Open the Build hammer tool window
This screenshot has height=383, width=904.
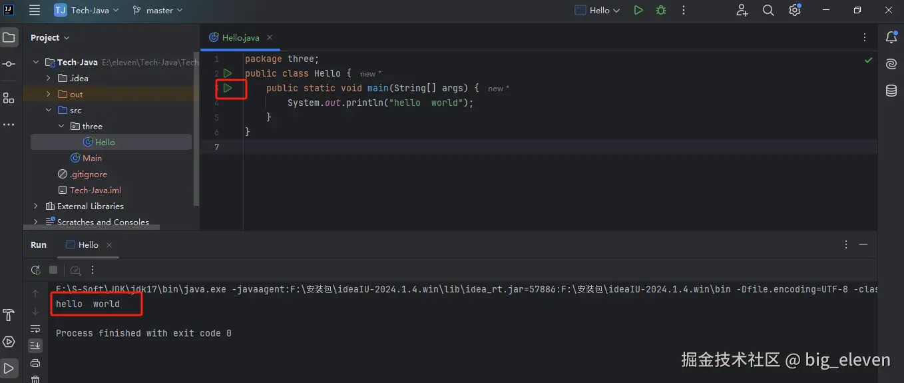coord(9,315)
